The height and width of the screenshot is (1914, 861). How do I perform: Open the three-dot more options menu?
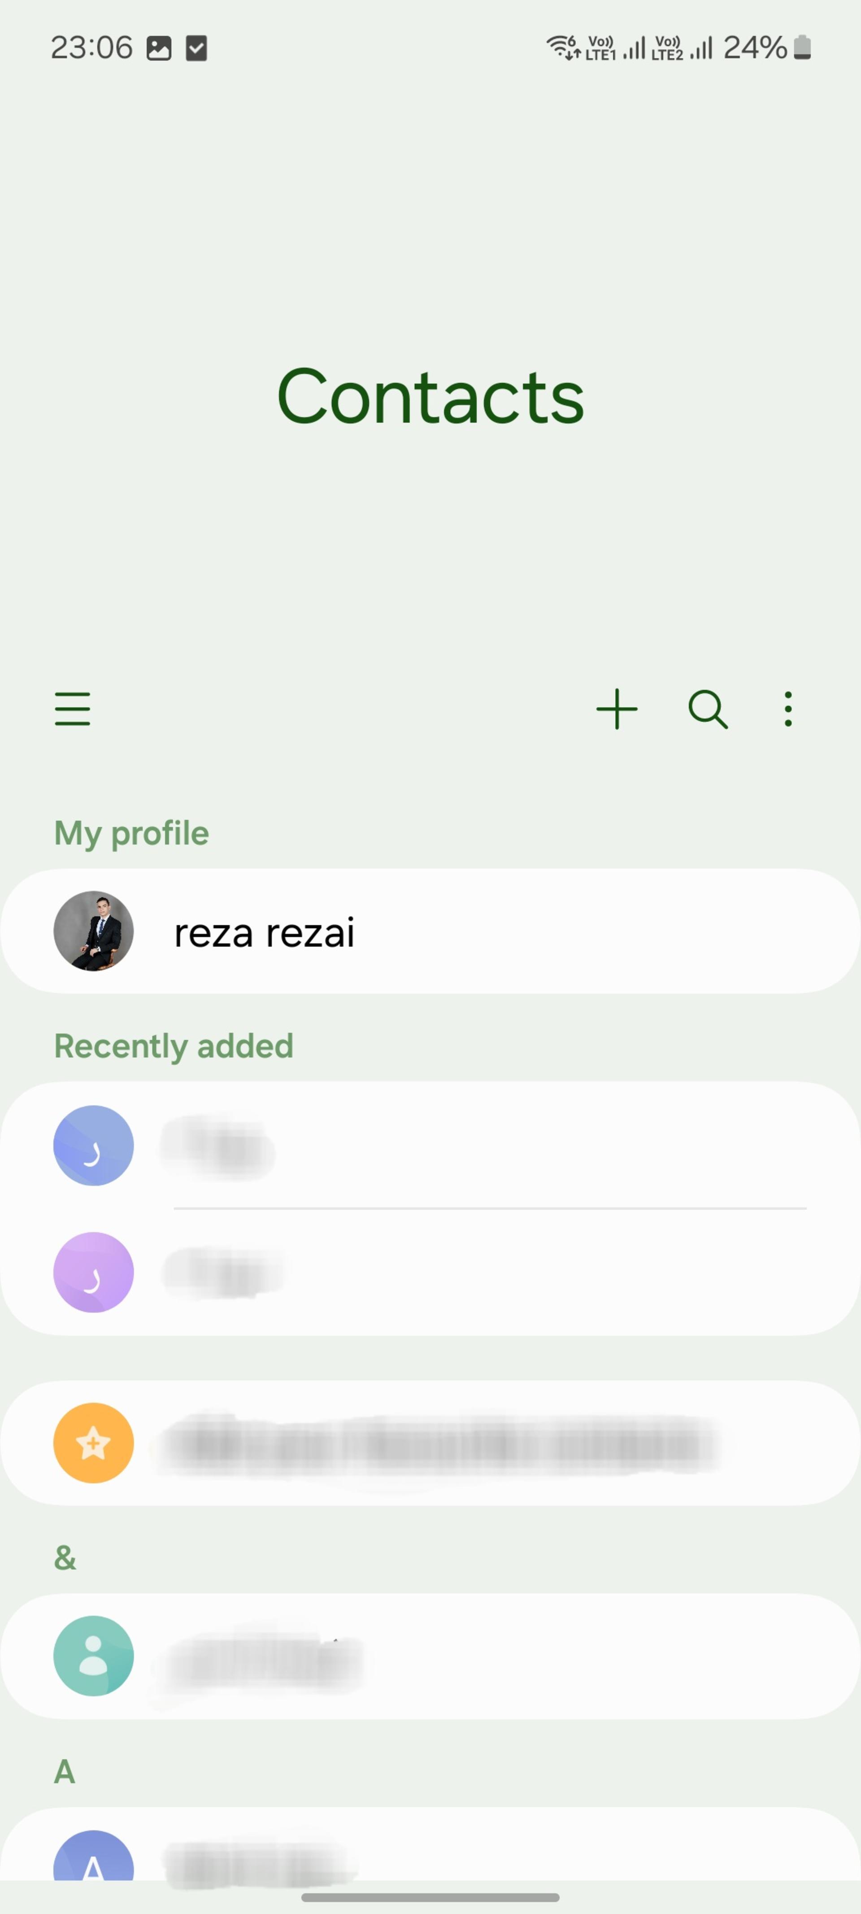tap(788, 709)
